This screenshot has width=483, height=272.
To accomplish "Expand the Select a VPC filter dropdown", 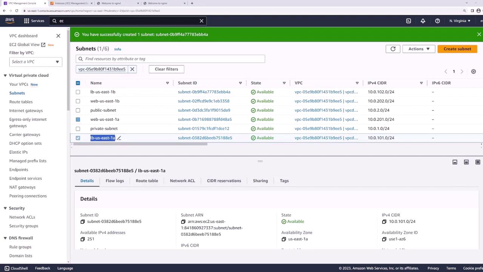I will 35,62.
